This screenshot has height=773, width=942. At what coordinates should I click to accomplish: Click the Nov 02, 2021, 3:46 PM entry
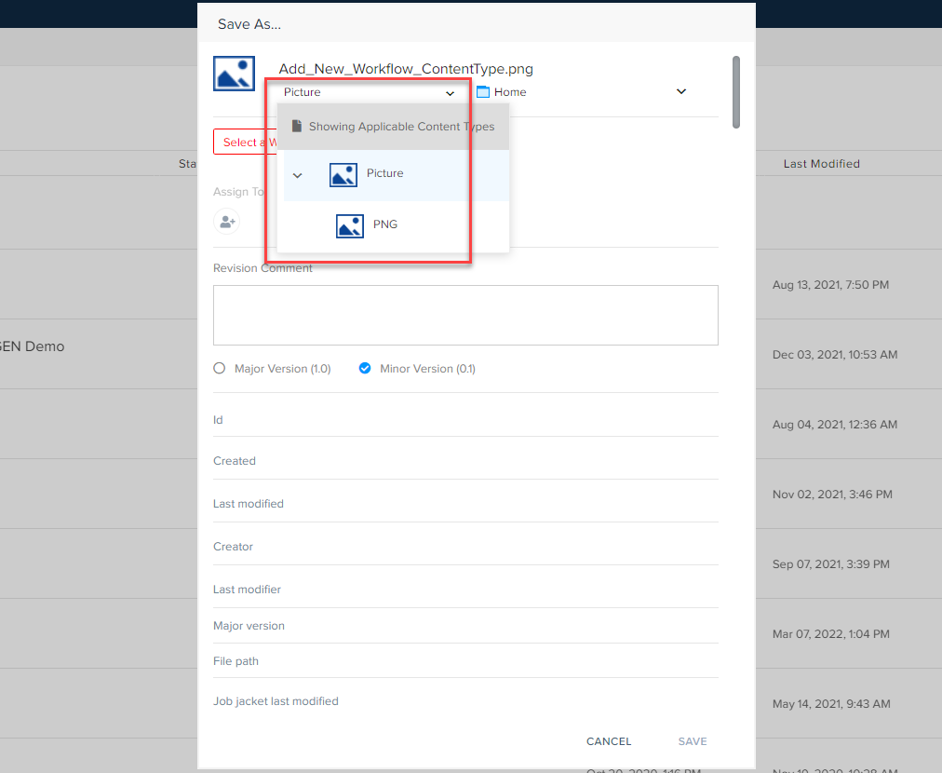coord(832,495)
